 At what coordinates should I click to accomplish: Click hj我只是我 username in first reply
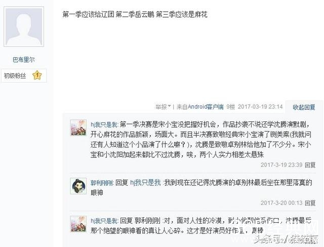[104, 125]
